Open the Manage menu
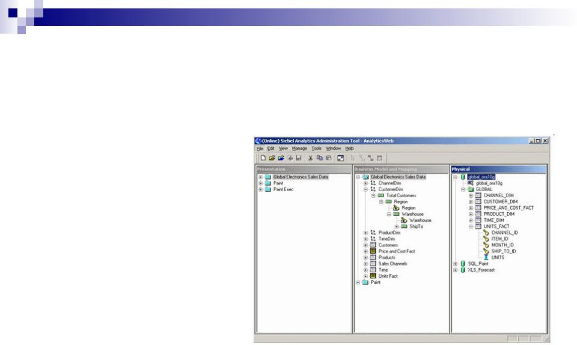The image size is (577, 345). [x=299, y=148]
